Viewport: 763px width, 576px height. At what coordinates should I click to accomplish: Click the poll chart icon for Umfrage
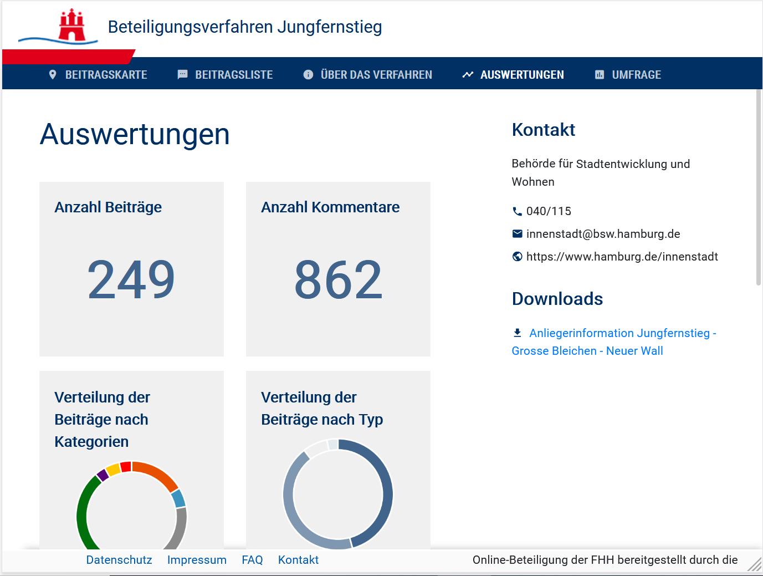600,74
